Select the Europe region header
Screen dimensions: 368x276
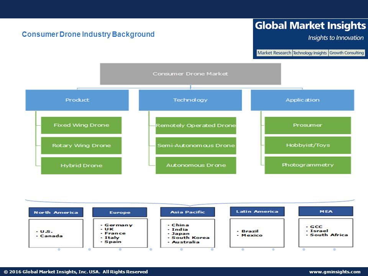pyautogui.click(x=120, y=212)
